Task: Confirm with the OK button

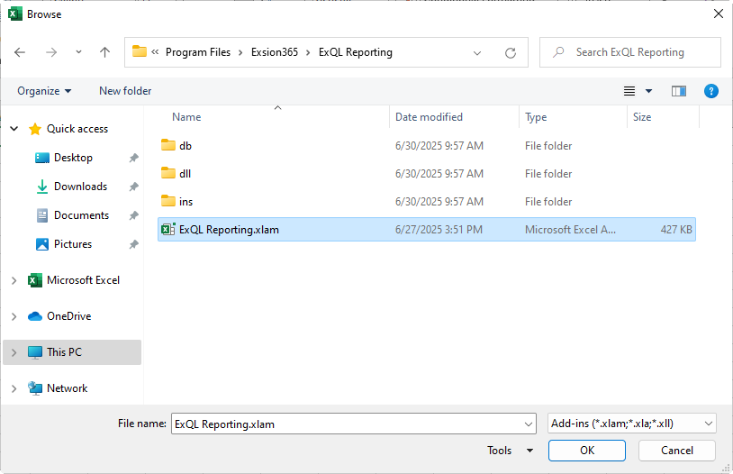Action: pyautogui.click(x=587, y=451)
